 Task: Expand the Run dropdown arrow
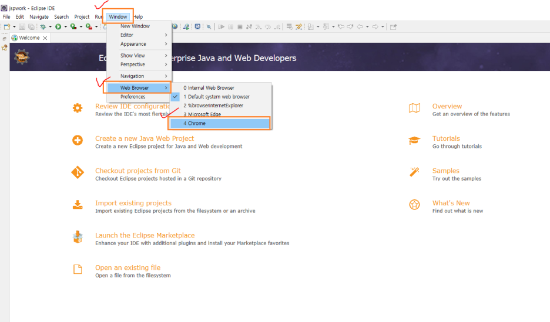pos(66,26)
